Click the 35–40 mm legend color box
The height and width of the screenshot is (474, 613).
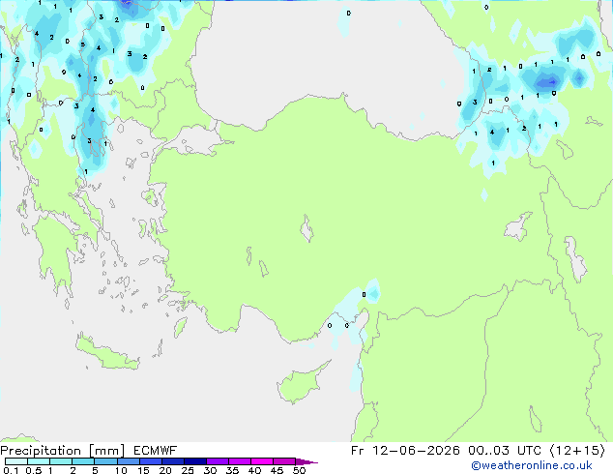click(240, 461)
